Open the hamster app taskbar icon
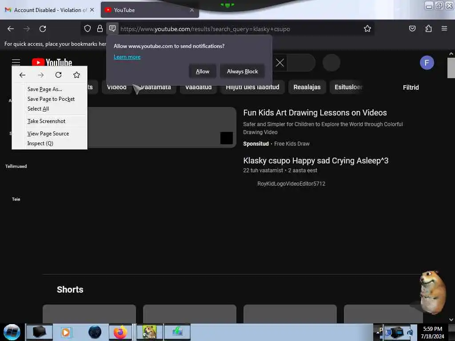This screenshot has width=455, height=341. coord(149,332)
